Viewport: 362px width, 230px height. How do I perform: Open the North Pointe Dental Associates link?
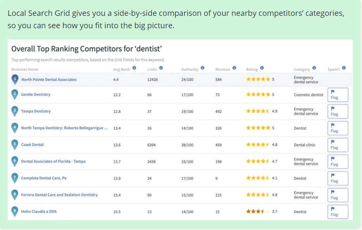pyautogui.click(x=49, y=80)
